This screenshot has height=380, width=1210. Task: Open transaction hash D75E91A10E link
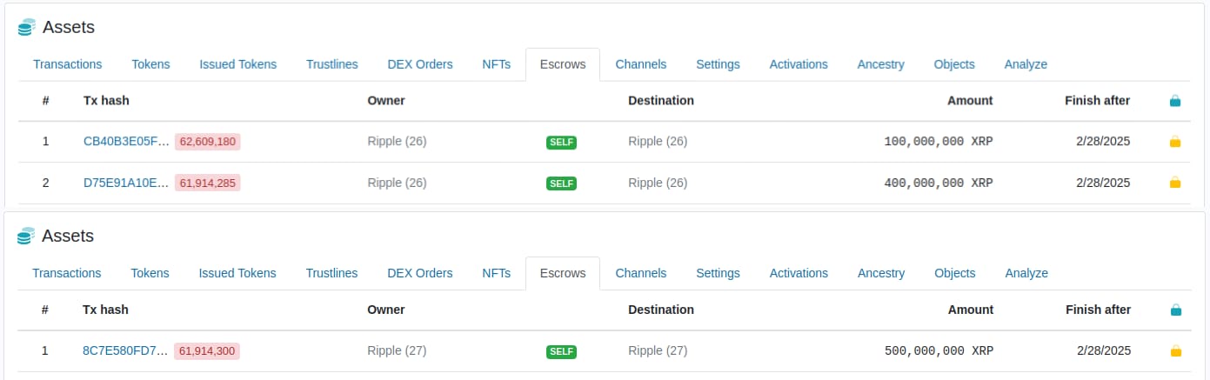[126, 183]
